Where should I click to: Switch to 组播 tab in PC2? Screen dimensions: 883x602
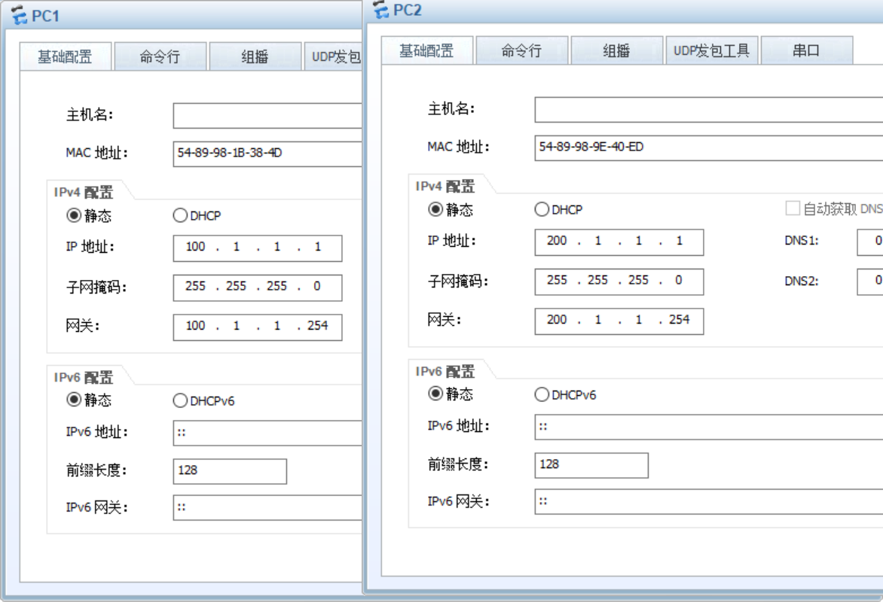[616, 51]
